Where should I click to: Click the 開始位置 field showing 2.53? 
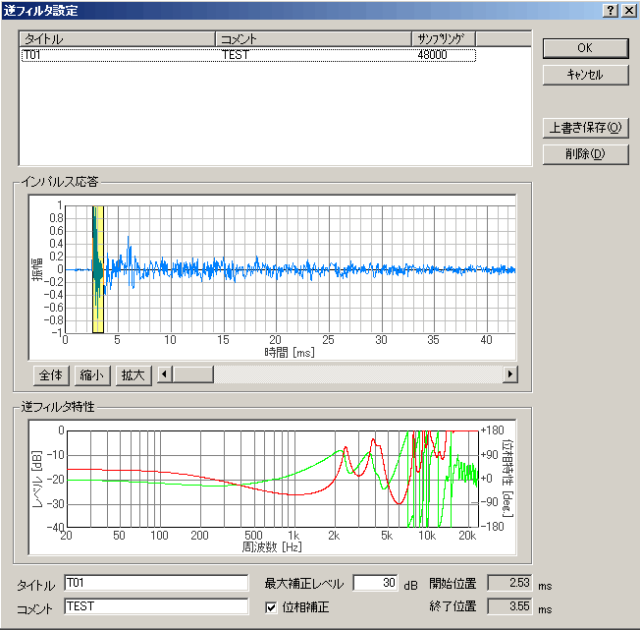509,583
